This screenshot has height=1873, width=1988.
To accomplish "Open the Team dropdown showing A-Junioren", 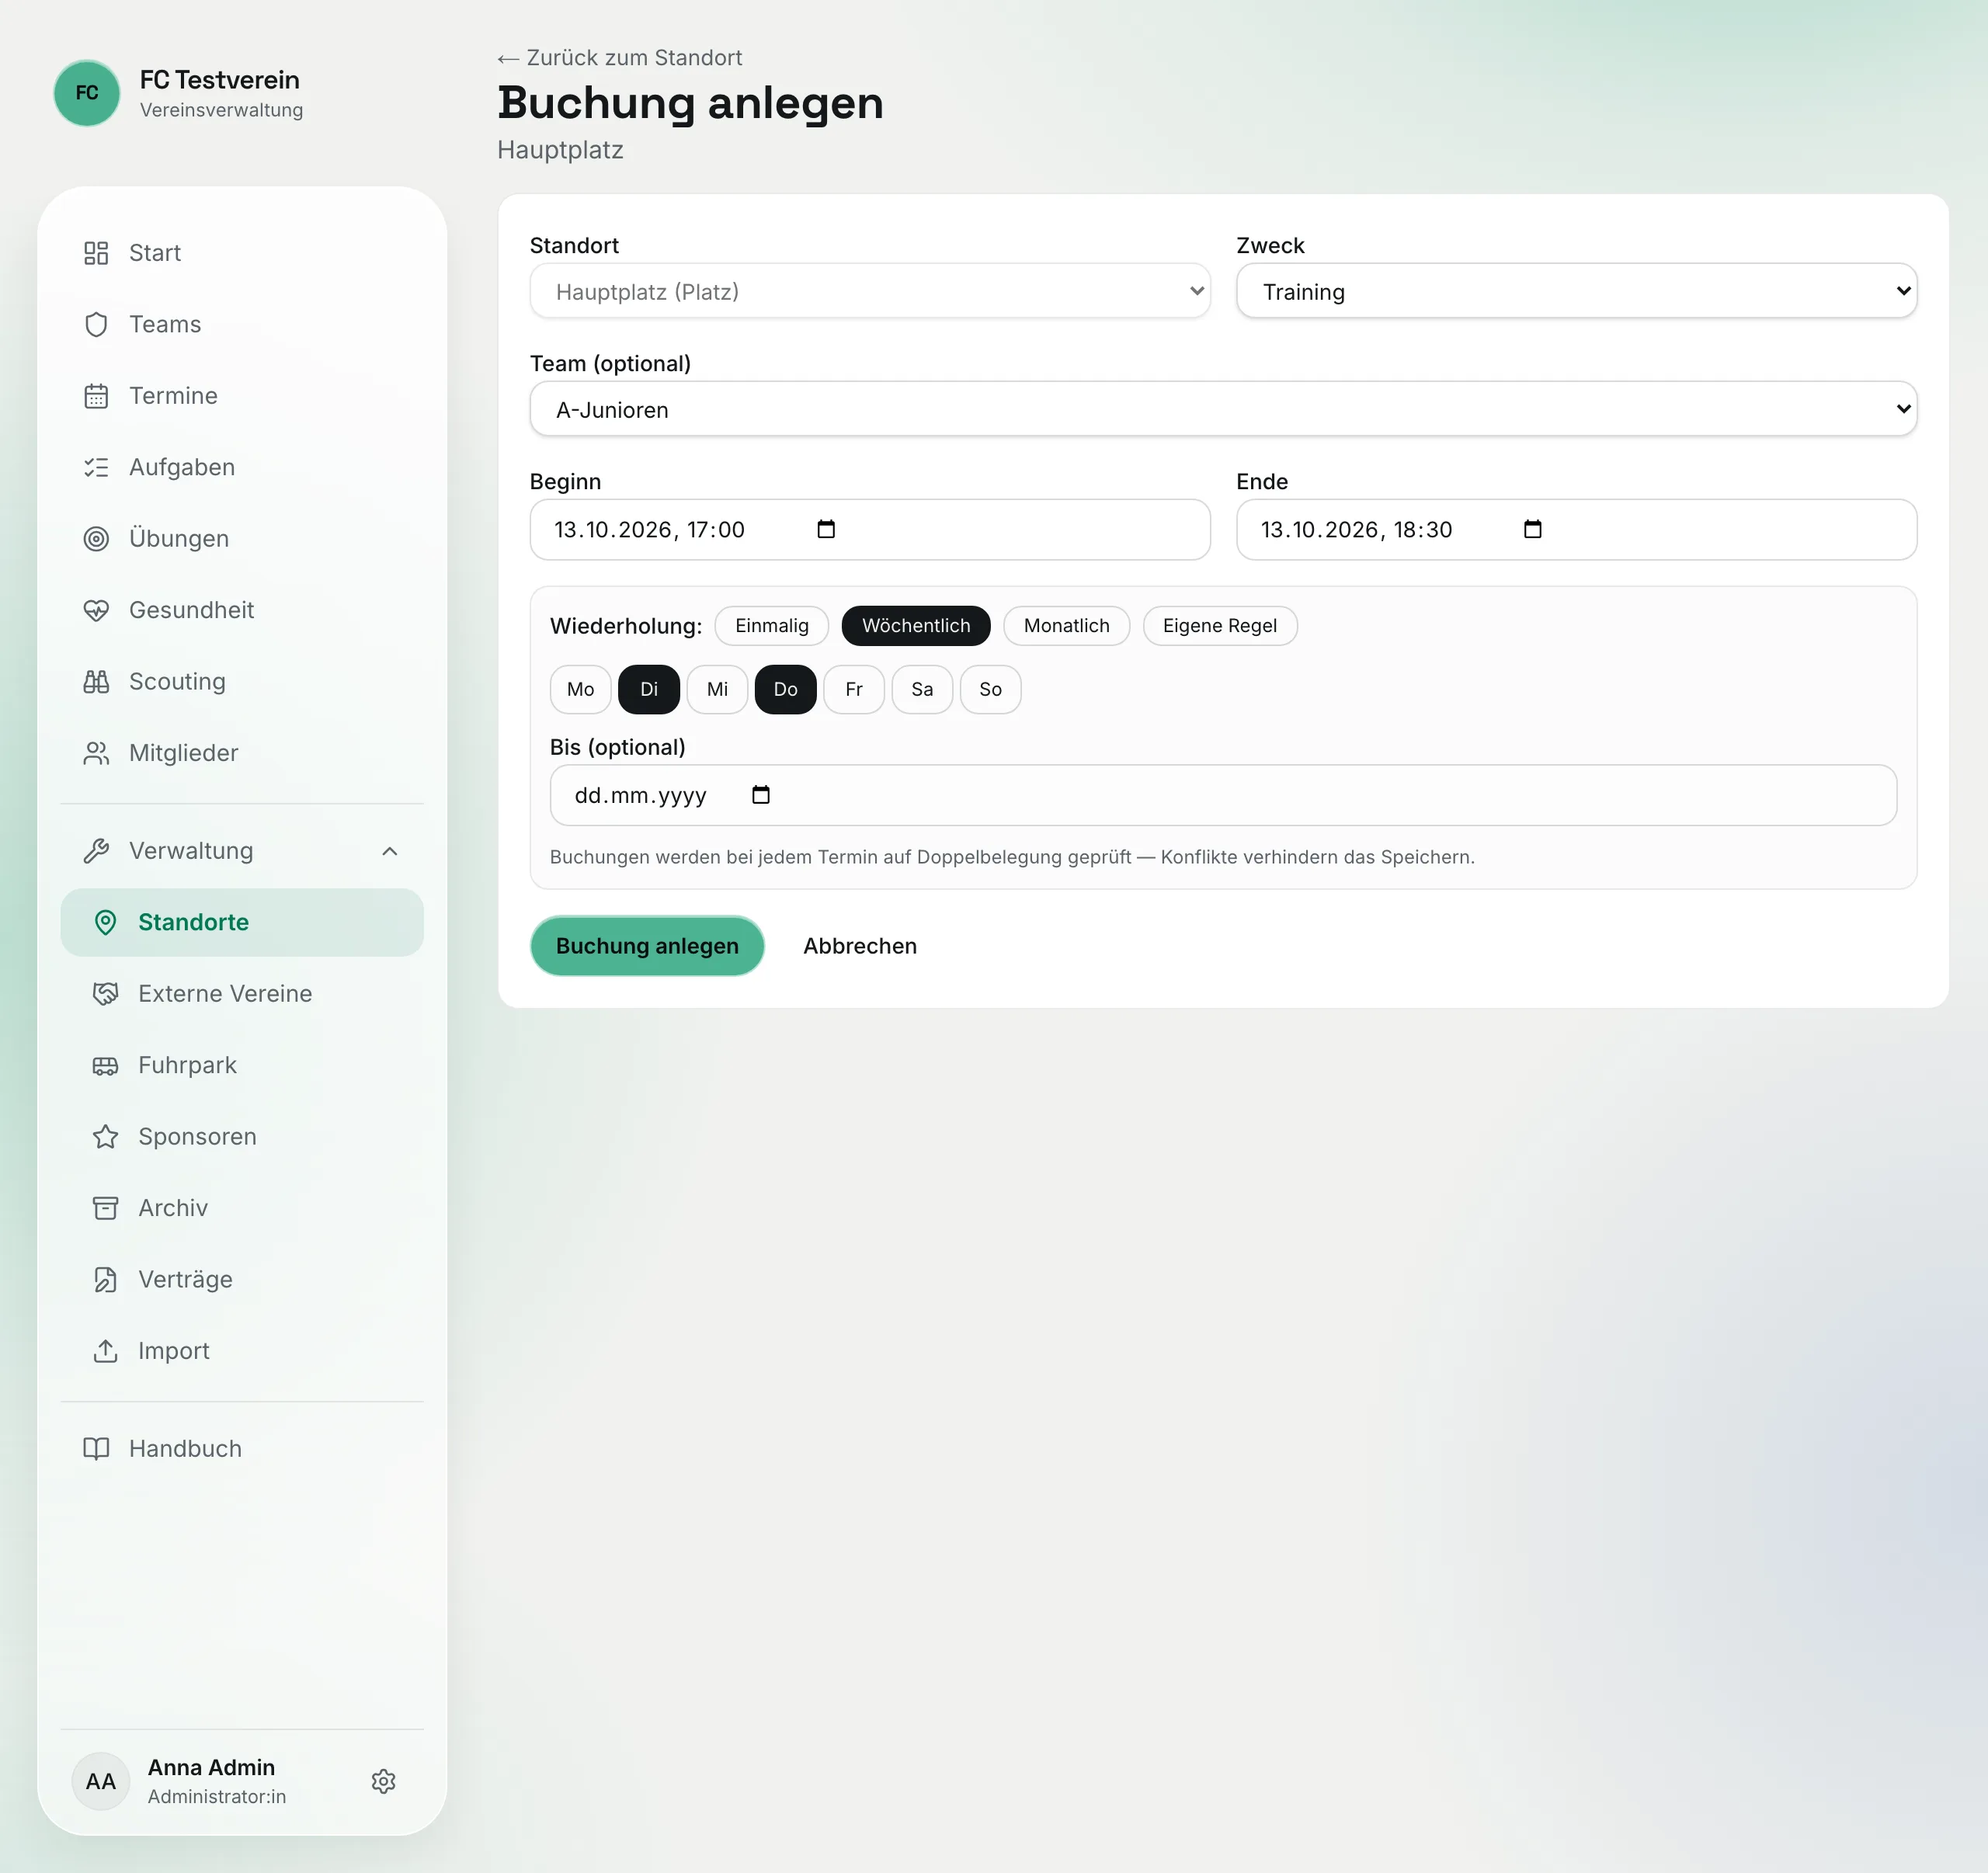I will coord(1224,410).
